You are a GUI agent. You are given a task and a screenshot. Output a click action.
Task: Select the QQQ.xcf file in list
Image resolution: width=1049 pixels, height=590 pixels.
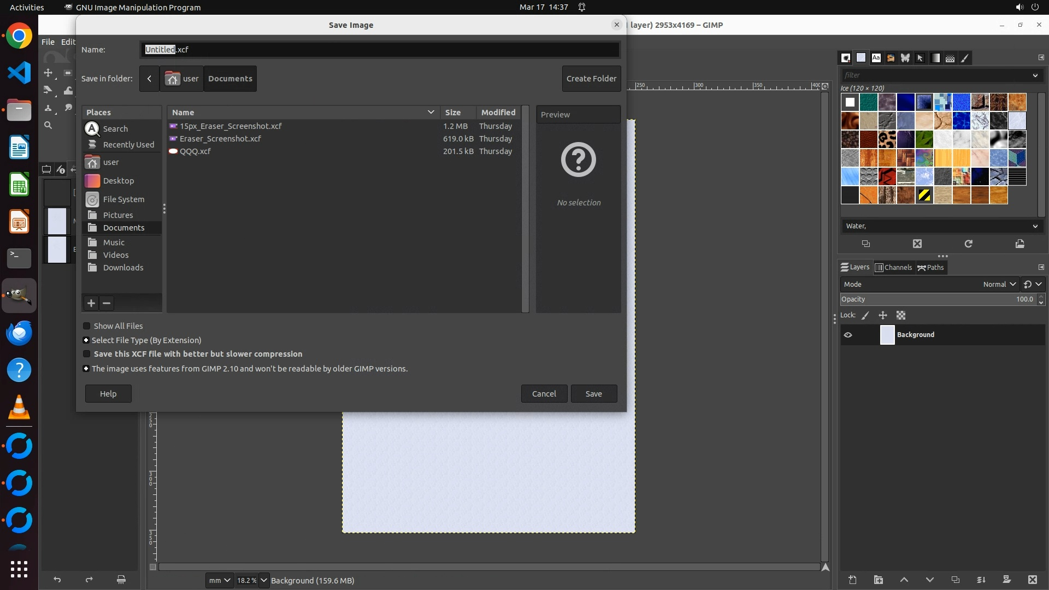click(x=195, y=151)
